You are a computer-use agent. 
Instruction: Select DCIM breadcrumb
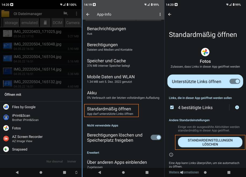(58, 23)
